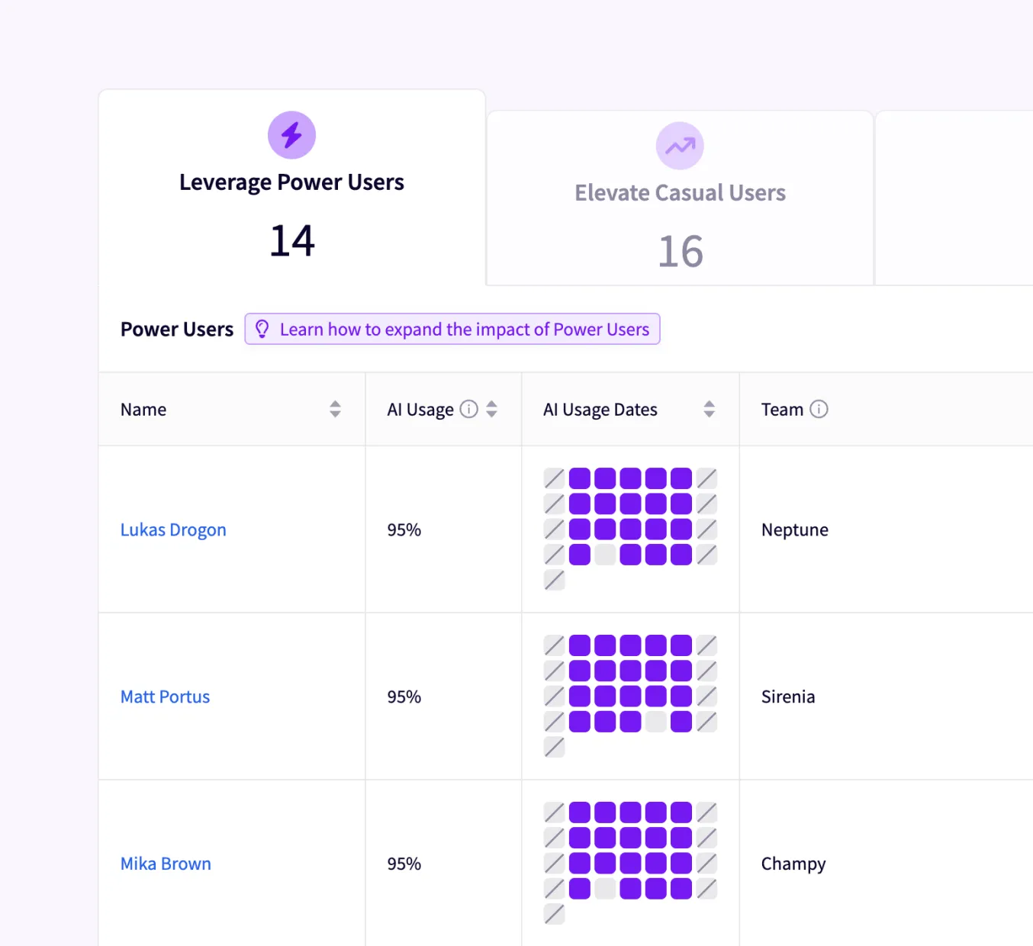Switch to Leverage Power Users tab
Screen dimensions: 1033x946
[x=291, y=183]
